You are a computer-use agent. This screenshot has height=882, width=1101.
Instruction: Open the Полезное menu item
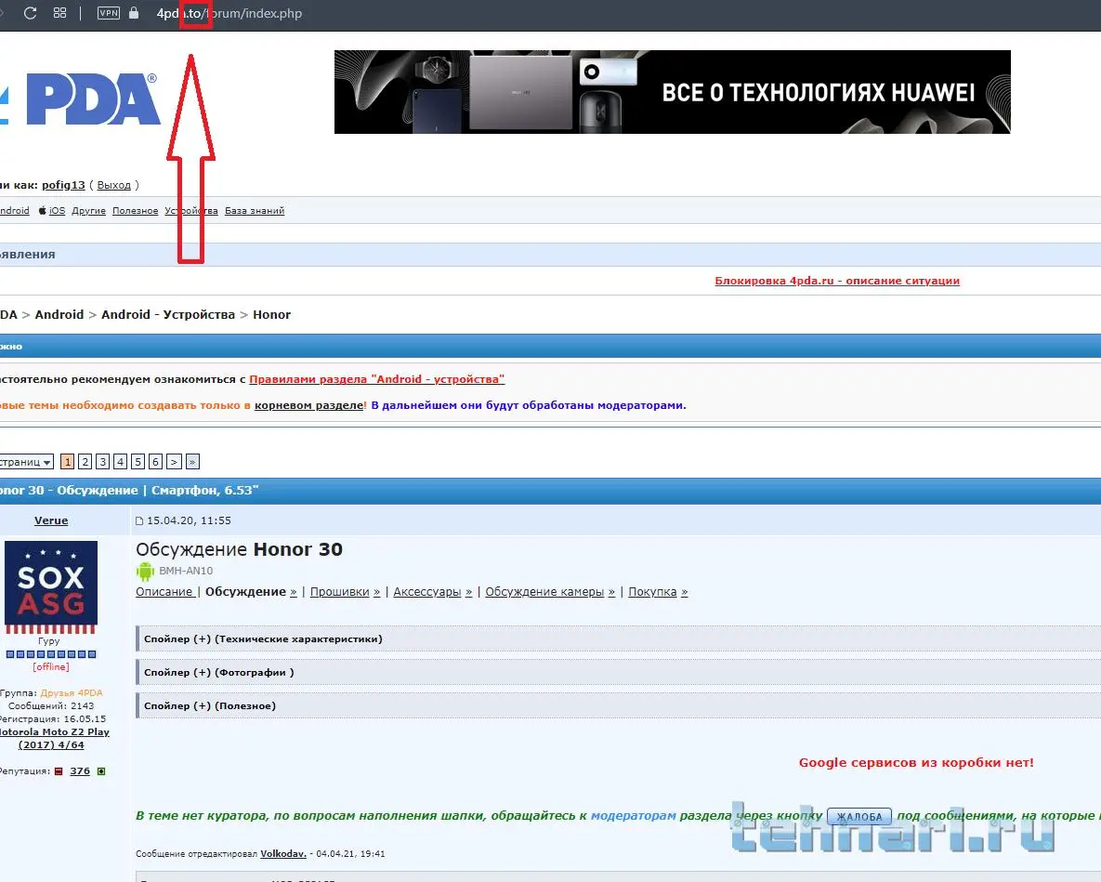coord(135,211)
